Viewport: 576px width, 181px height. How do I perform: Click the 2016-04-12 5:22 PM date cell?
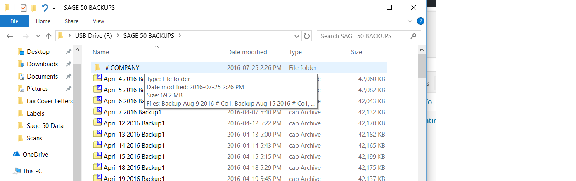[254, 123]
